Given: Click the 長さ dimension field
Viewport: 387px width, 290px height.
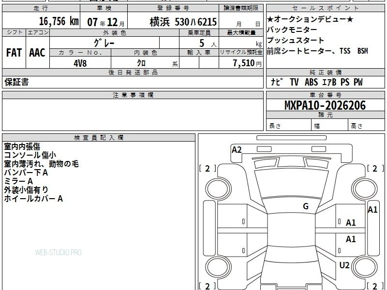Looking at the screenshot, I should click(289, 125).
